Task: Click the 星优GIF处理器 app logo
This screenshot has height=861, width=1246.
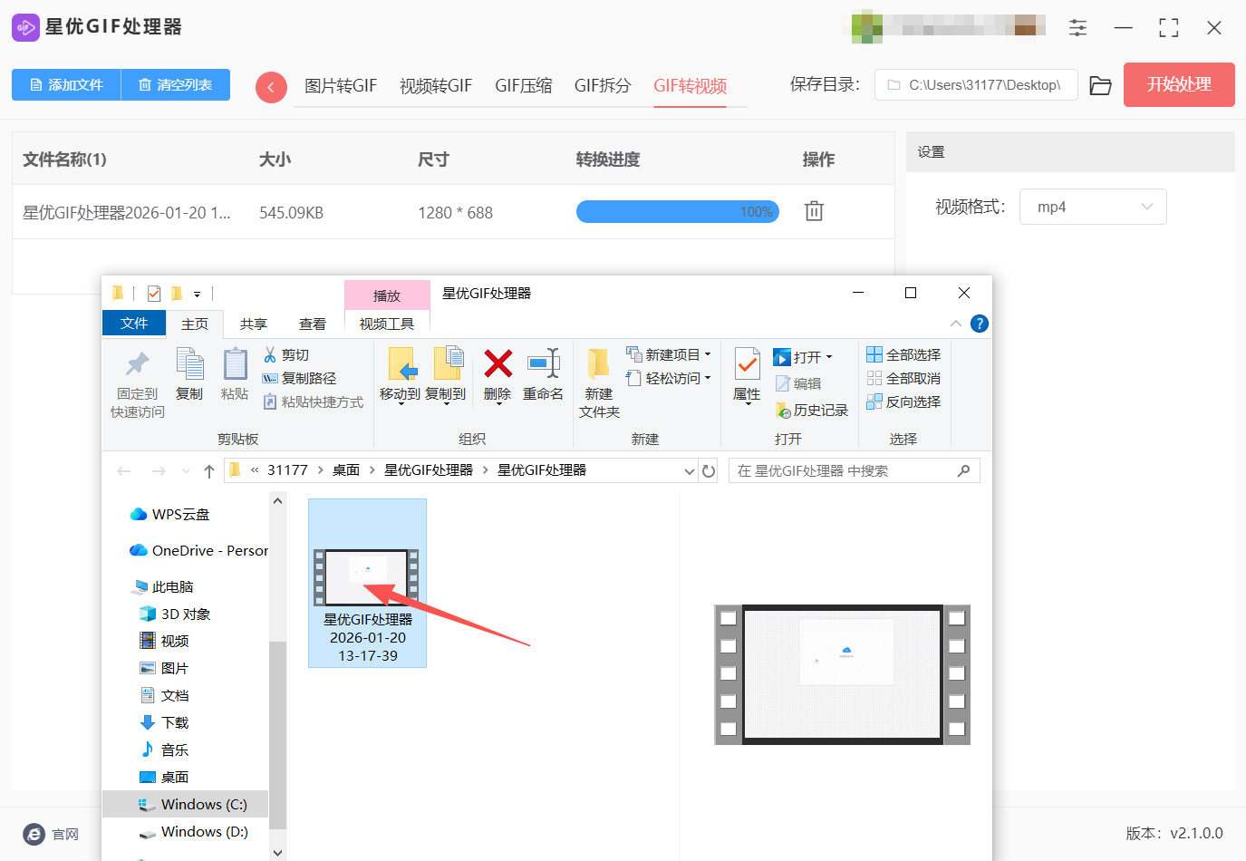Action: coord(25,27)
